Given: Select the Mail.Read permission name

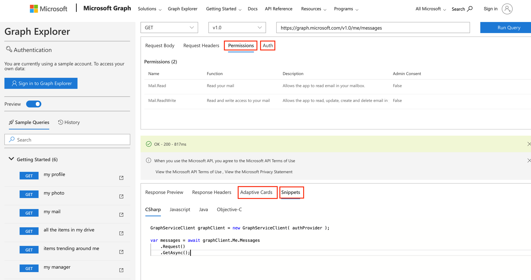Looking at the screenshot, I should point(157,86).
